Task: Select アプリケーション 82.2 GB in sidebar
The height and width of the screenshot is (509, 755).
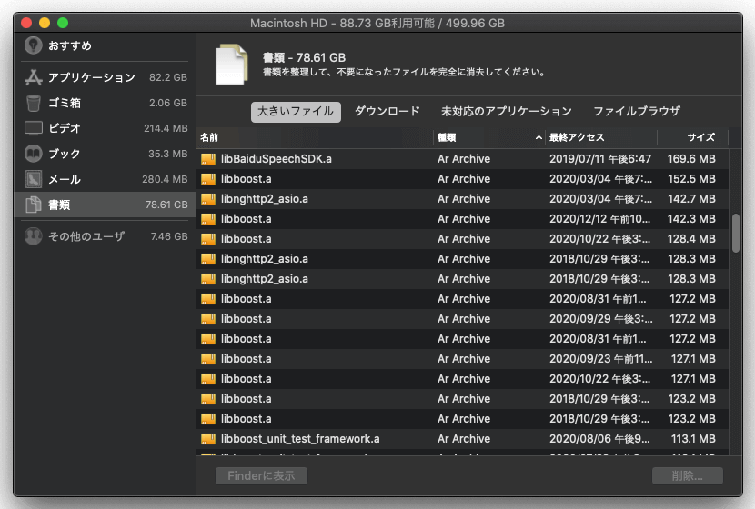Action: [x=106, y=77]
